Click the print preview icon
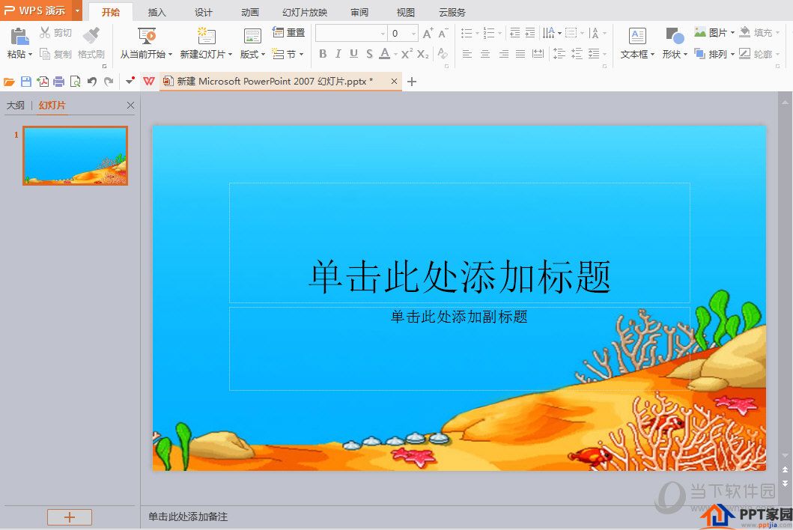This screenshot has width=793, height=530. click(x=76, y=82)
